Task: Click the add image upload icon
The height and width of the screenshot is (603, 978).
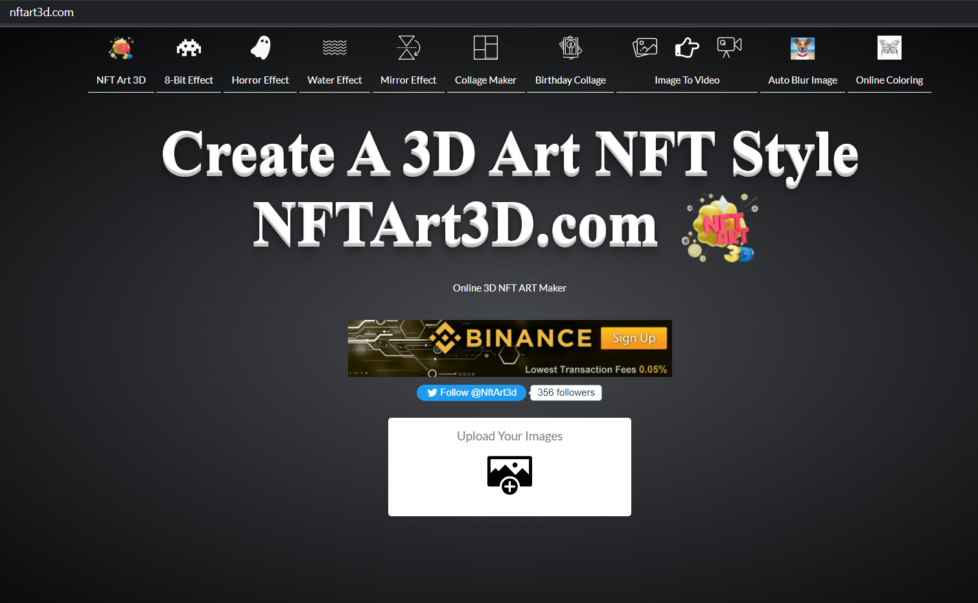Action: tap(509, 475)
